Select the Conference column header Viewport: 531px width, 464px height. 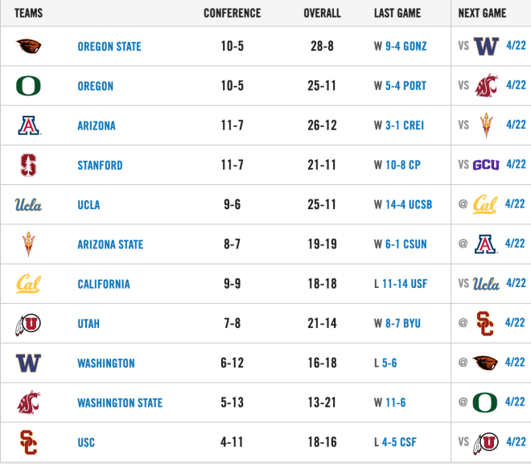pyautogui.click(x=233, y=13)
